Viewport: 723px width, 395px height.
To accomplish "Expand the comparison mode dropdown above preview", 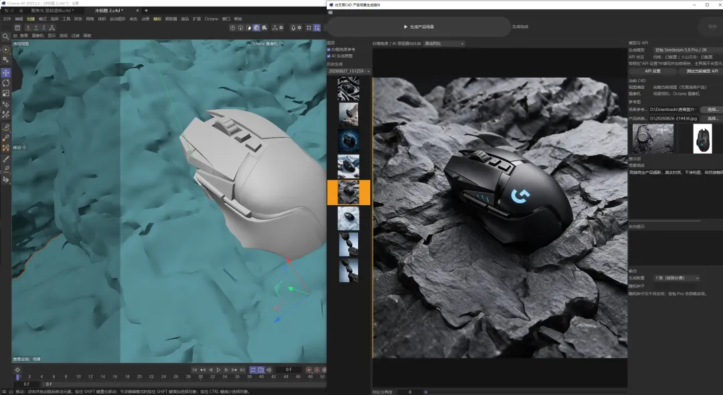I will (x=444, y=43).
